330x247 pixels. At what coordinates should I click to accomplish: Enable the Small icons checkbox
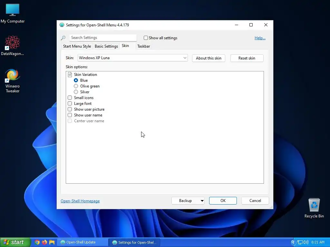tap(70, 98)
